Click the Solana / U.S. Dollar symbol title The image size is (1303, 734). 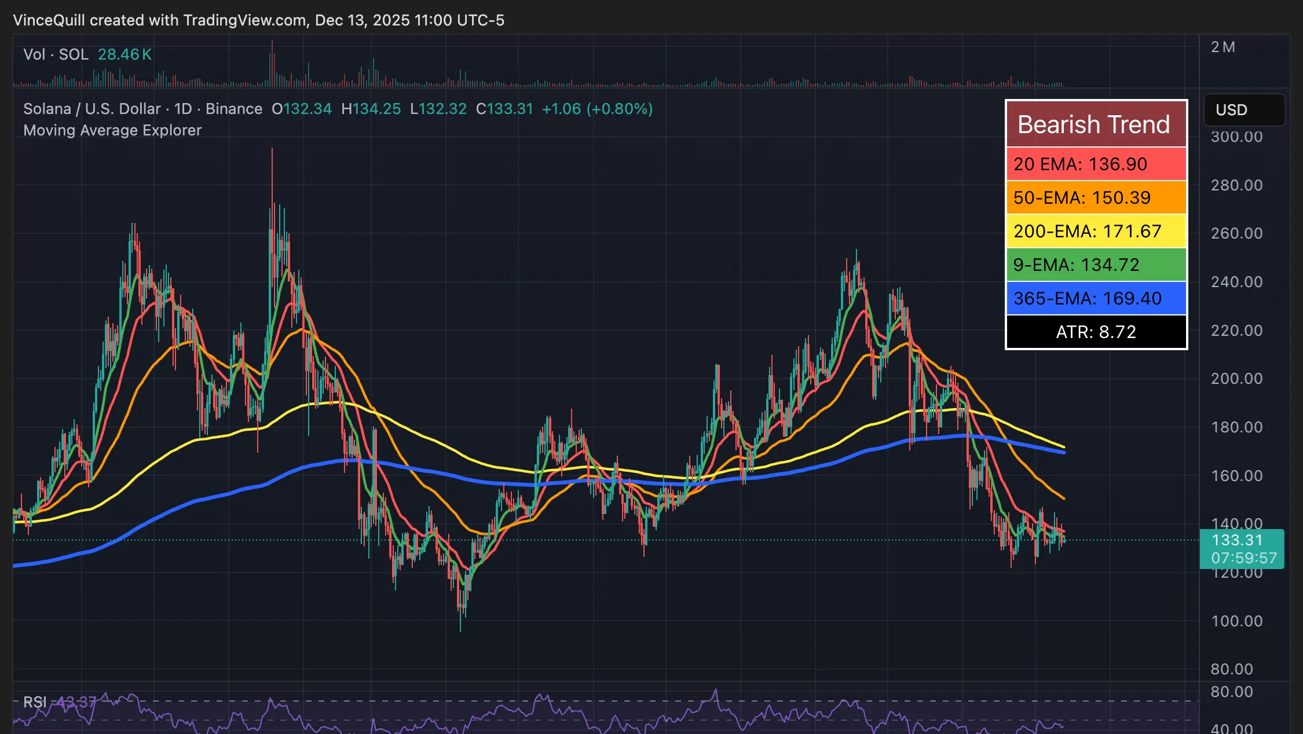click(x=91, y=109)
